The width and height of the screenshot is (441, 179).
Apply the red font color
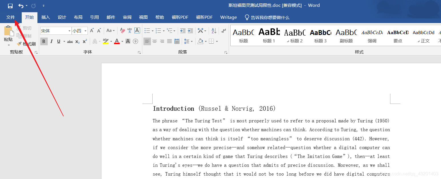pos(117,42)
